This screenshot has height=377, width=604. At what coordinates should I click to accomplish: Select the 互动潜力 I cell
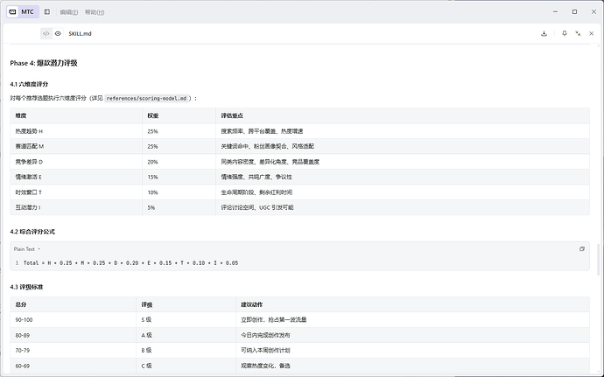click(76, 207)
